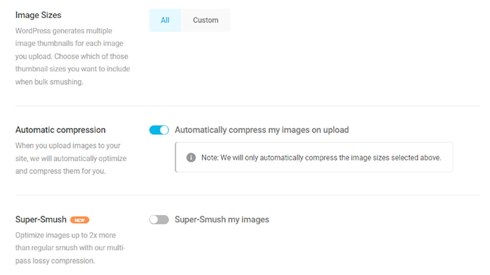This screenshot has width=490, height=275.
Task: Click the description paragraph under Automatic compression
Action: [x=71, y=158]
